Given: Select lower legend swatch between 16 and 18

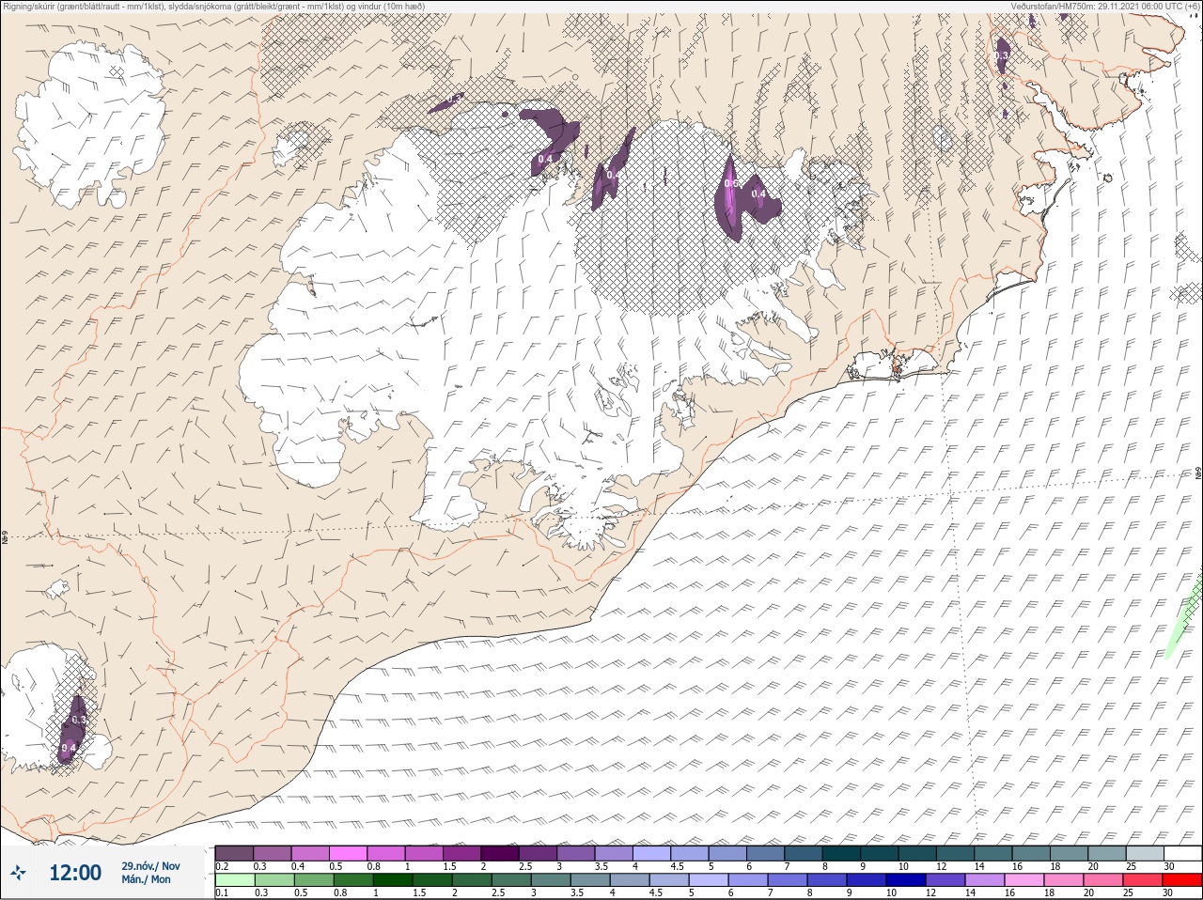Looking at the screenshot, I should point(1025,880).
